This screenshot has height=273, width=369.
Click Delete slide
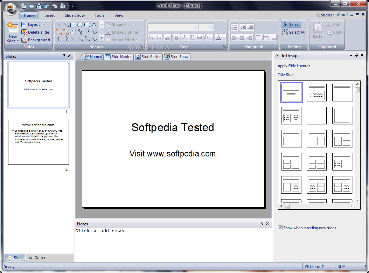(35, 32)
